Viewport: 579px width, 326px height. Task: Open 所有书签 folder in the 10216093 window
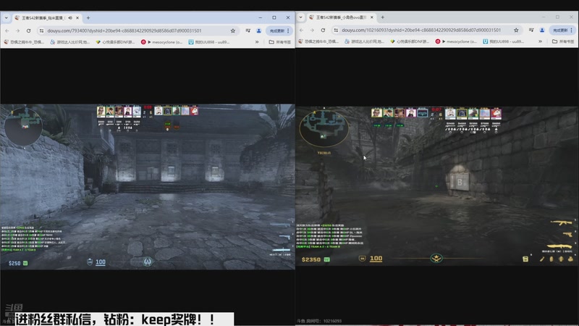click(x=564, y=41)
